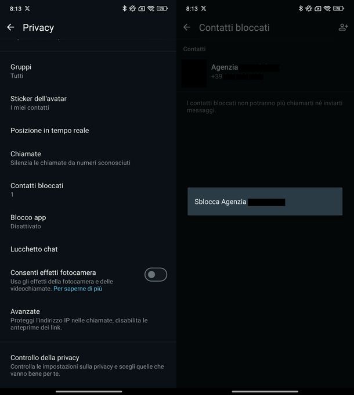Image resolution: width=354 pixels, height=395 pixels.
Task: Open the Gruppi privacy setting
Action: pyautogui.click(x=21, y=71)
